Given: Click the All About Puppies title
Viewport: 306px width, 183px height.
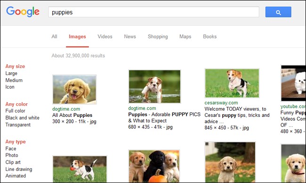Looking at the screenshot, I should (72, 115).
